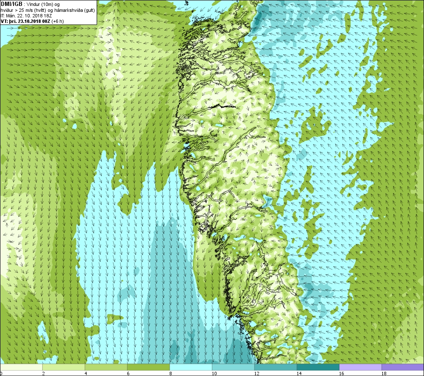Click the 'IT: Mán. 22. 10. 2018 18Z' line
Screen dimensions: 424x376
(26, 16)
